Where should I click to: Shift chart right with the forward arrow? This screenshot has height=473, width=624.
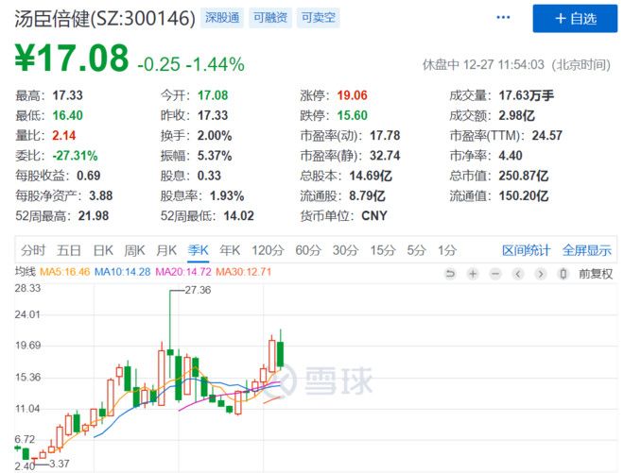(541, 274)
